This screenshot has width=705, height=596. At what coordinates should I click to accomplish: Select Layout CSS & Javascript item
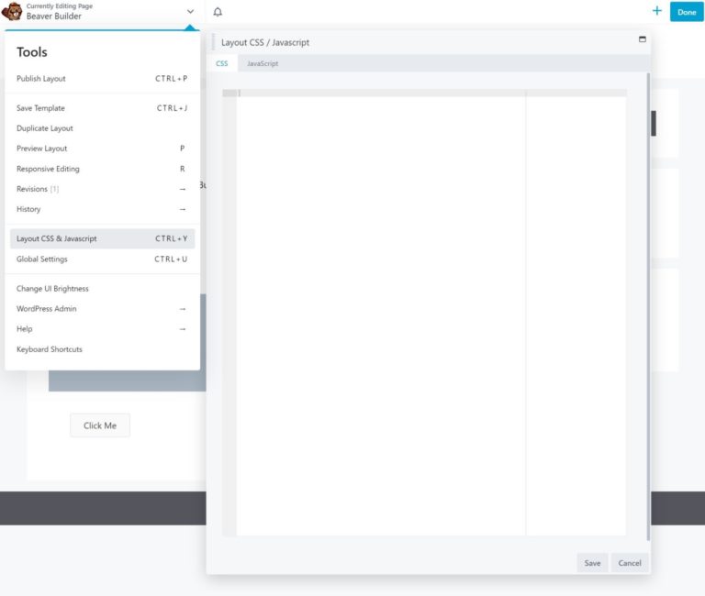click(x=102, y=239)
